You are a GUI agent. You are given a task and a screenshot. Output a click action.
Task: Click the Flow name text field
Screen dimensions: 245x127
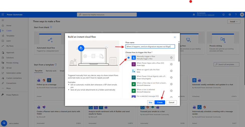click(150, 46)
